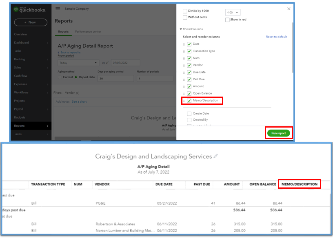Click drag handle icon beside Date column
Viewport: 333px width, 238px height.
pyautogui.click(x=184, y=44)
